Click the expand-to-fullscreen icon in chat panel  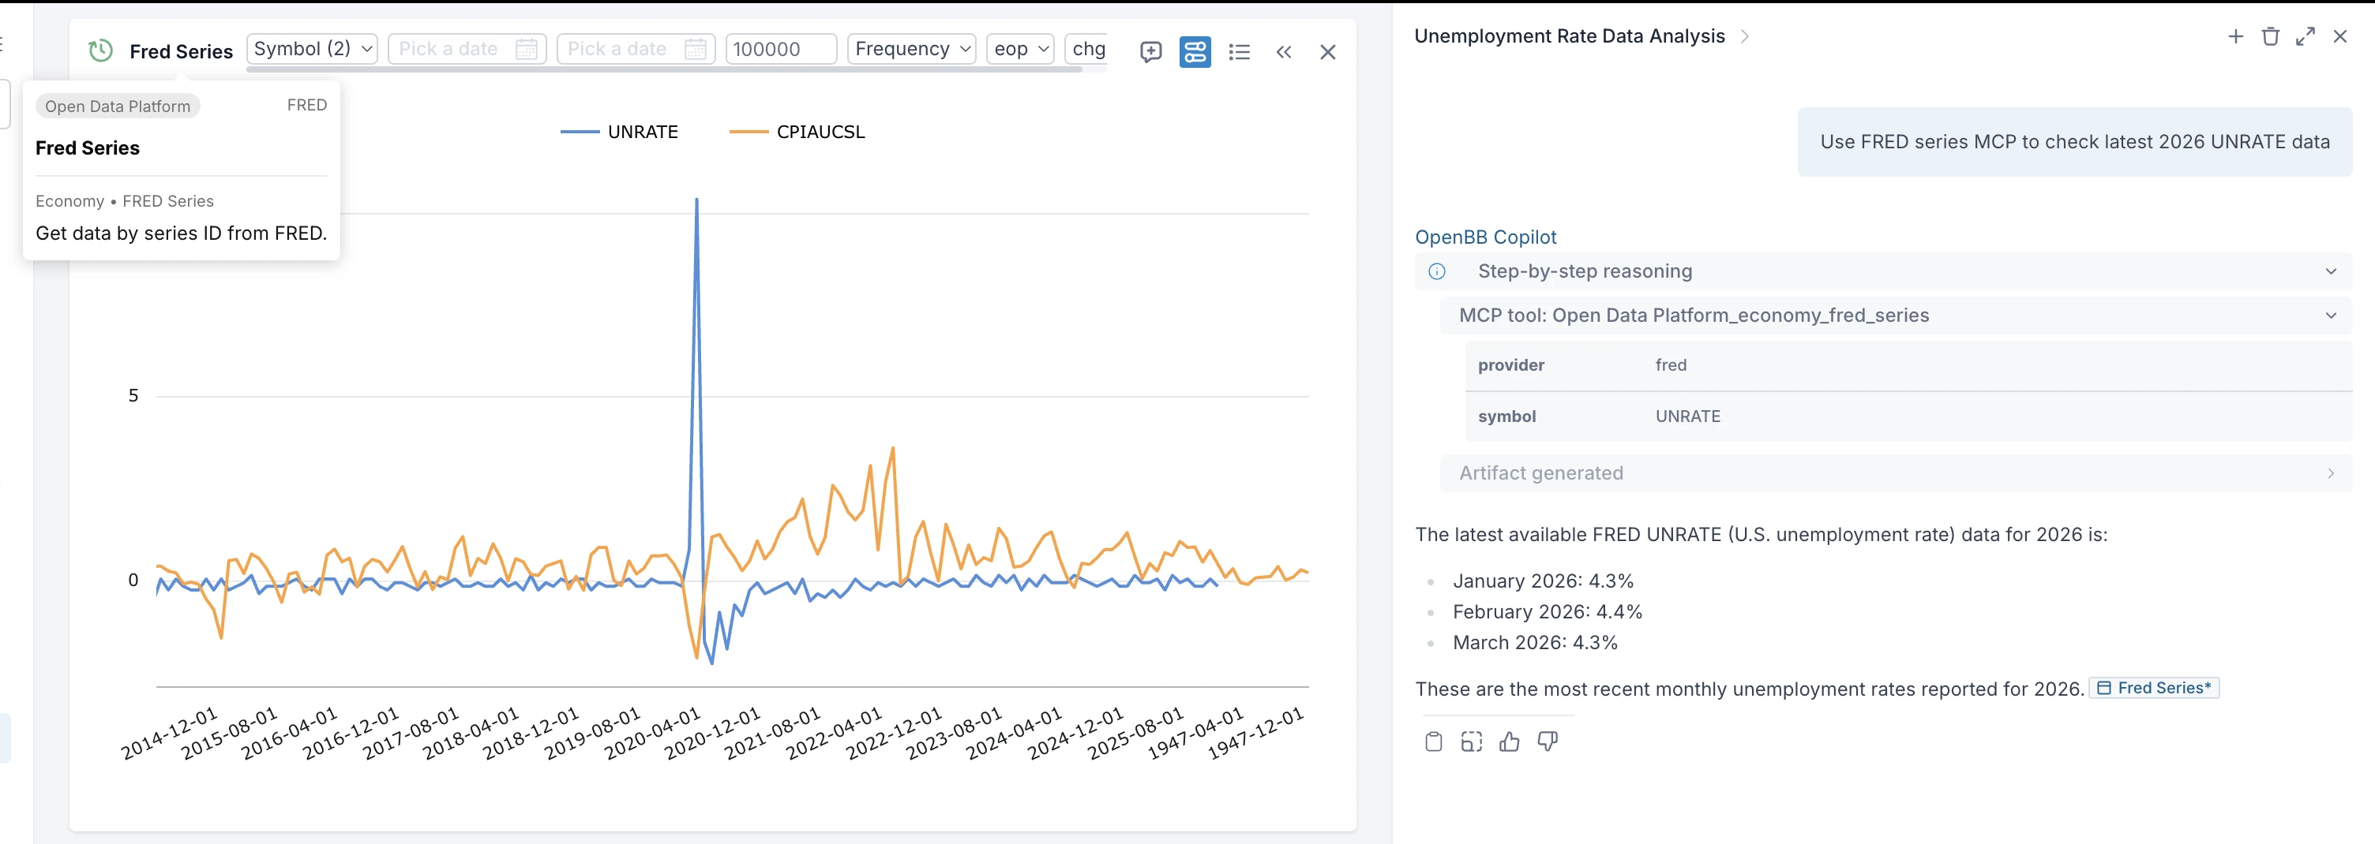2305,36
